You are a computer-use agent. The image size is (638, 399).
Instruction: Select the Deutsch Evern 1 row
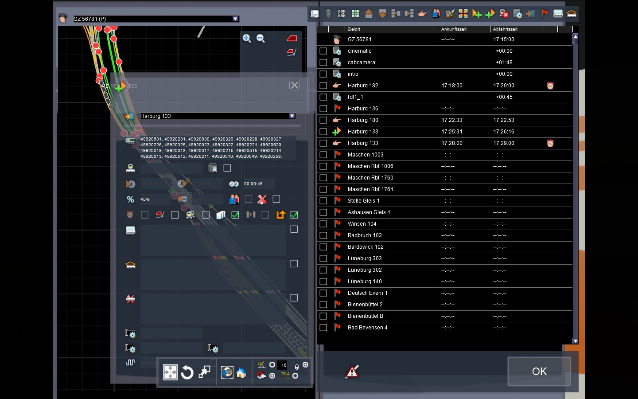(x=445, y=293)
